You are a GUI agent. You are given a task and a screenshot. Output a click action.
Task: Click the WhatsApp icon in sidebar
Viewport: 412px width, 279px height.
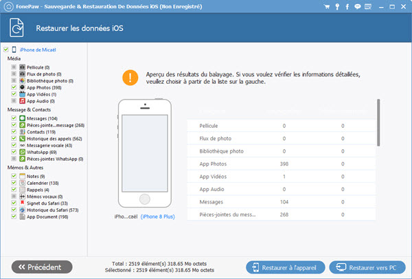coord(23,152)
